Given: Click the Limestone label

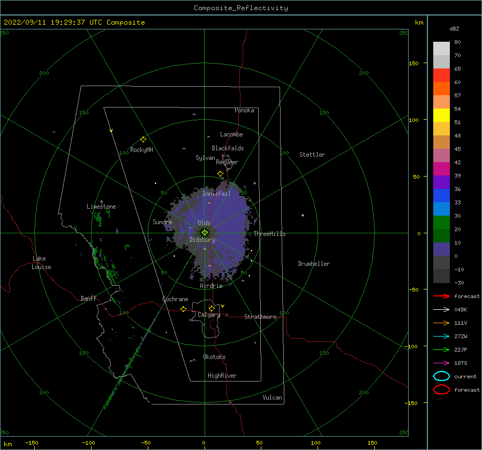Looking at the screenshot, I should coord(101,207).
